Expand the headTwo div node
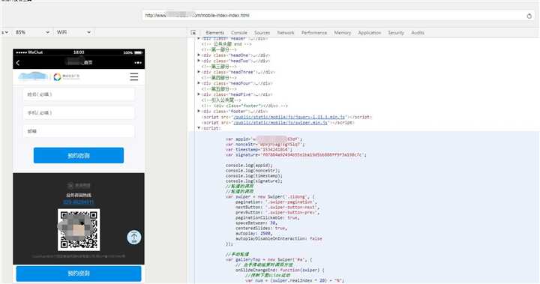Image resolution: width=540 pixels, height=284 pixels. 199,61
